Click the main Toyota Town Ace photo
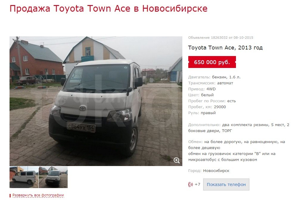The image size is (300, 200). (x=96, y=101)
